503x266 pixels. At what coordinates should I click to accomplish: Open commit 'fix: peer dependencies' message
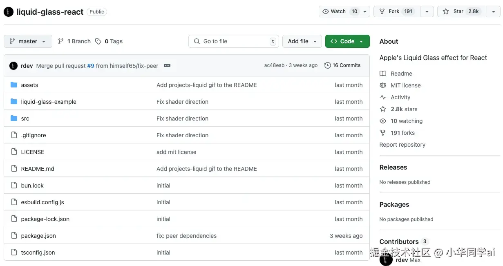pos(187,236)
